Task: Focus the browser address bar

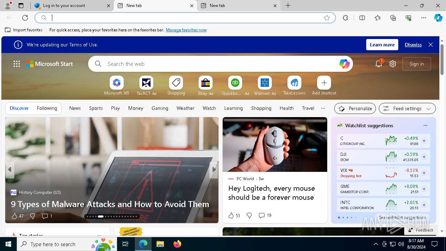Action: (x=185, y=18)
